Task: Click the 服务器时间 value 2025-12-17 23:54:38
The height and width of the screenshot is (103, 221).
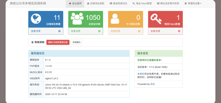Action: click(56, 94)
